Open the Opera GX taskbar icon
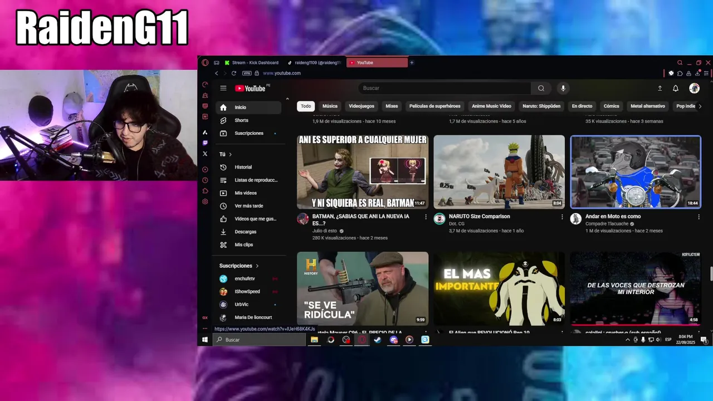 click(362, 340)
